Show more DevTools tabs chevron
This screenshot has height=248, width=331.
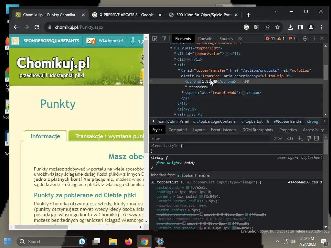tap(240, 39)
